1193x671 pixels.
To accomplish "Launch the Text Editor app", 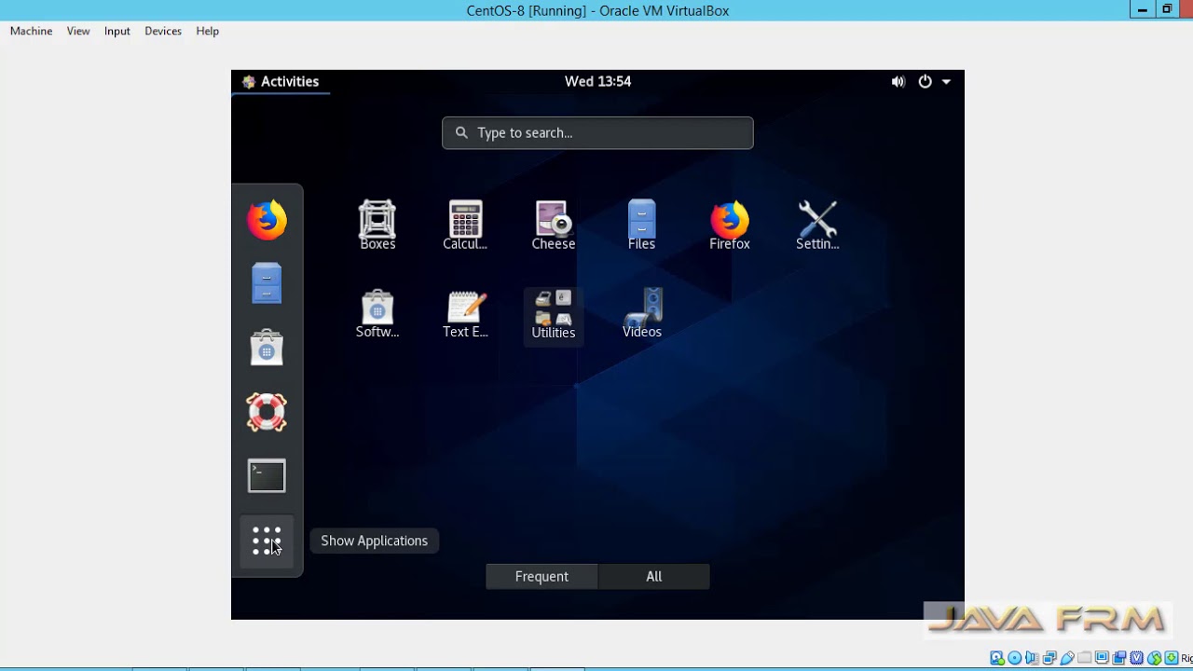I will click(465, 314).
